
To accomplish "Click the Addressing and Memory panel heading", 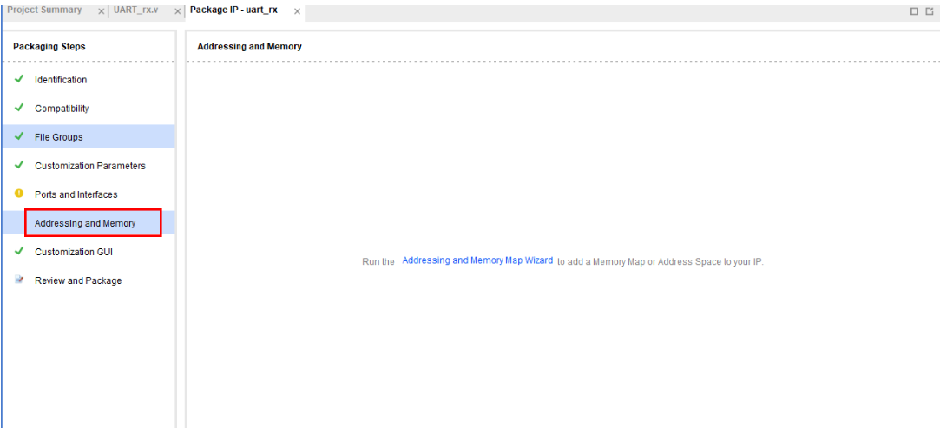I will click(249, 46).
